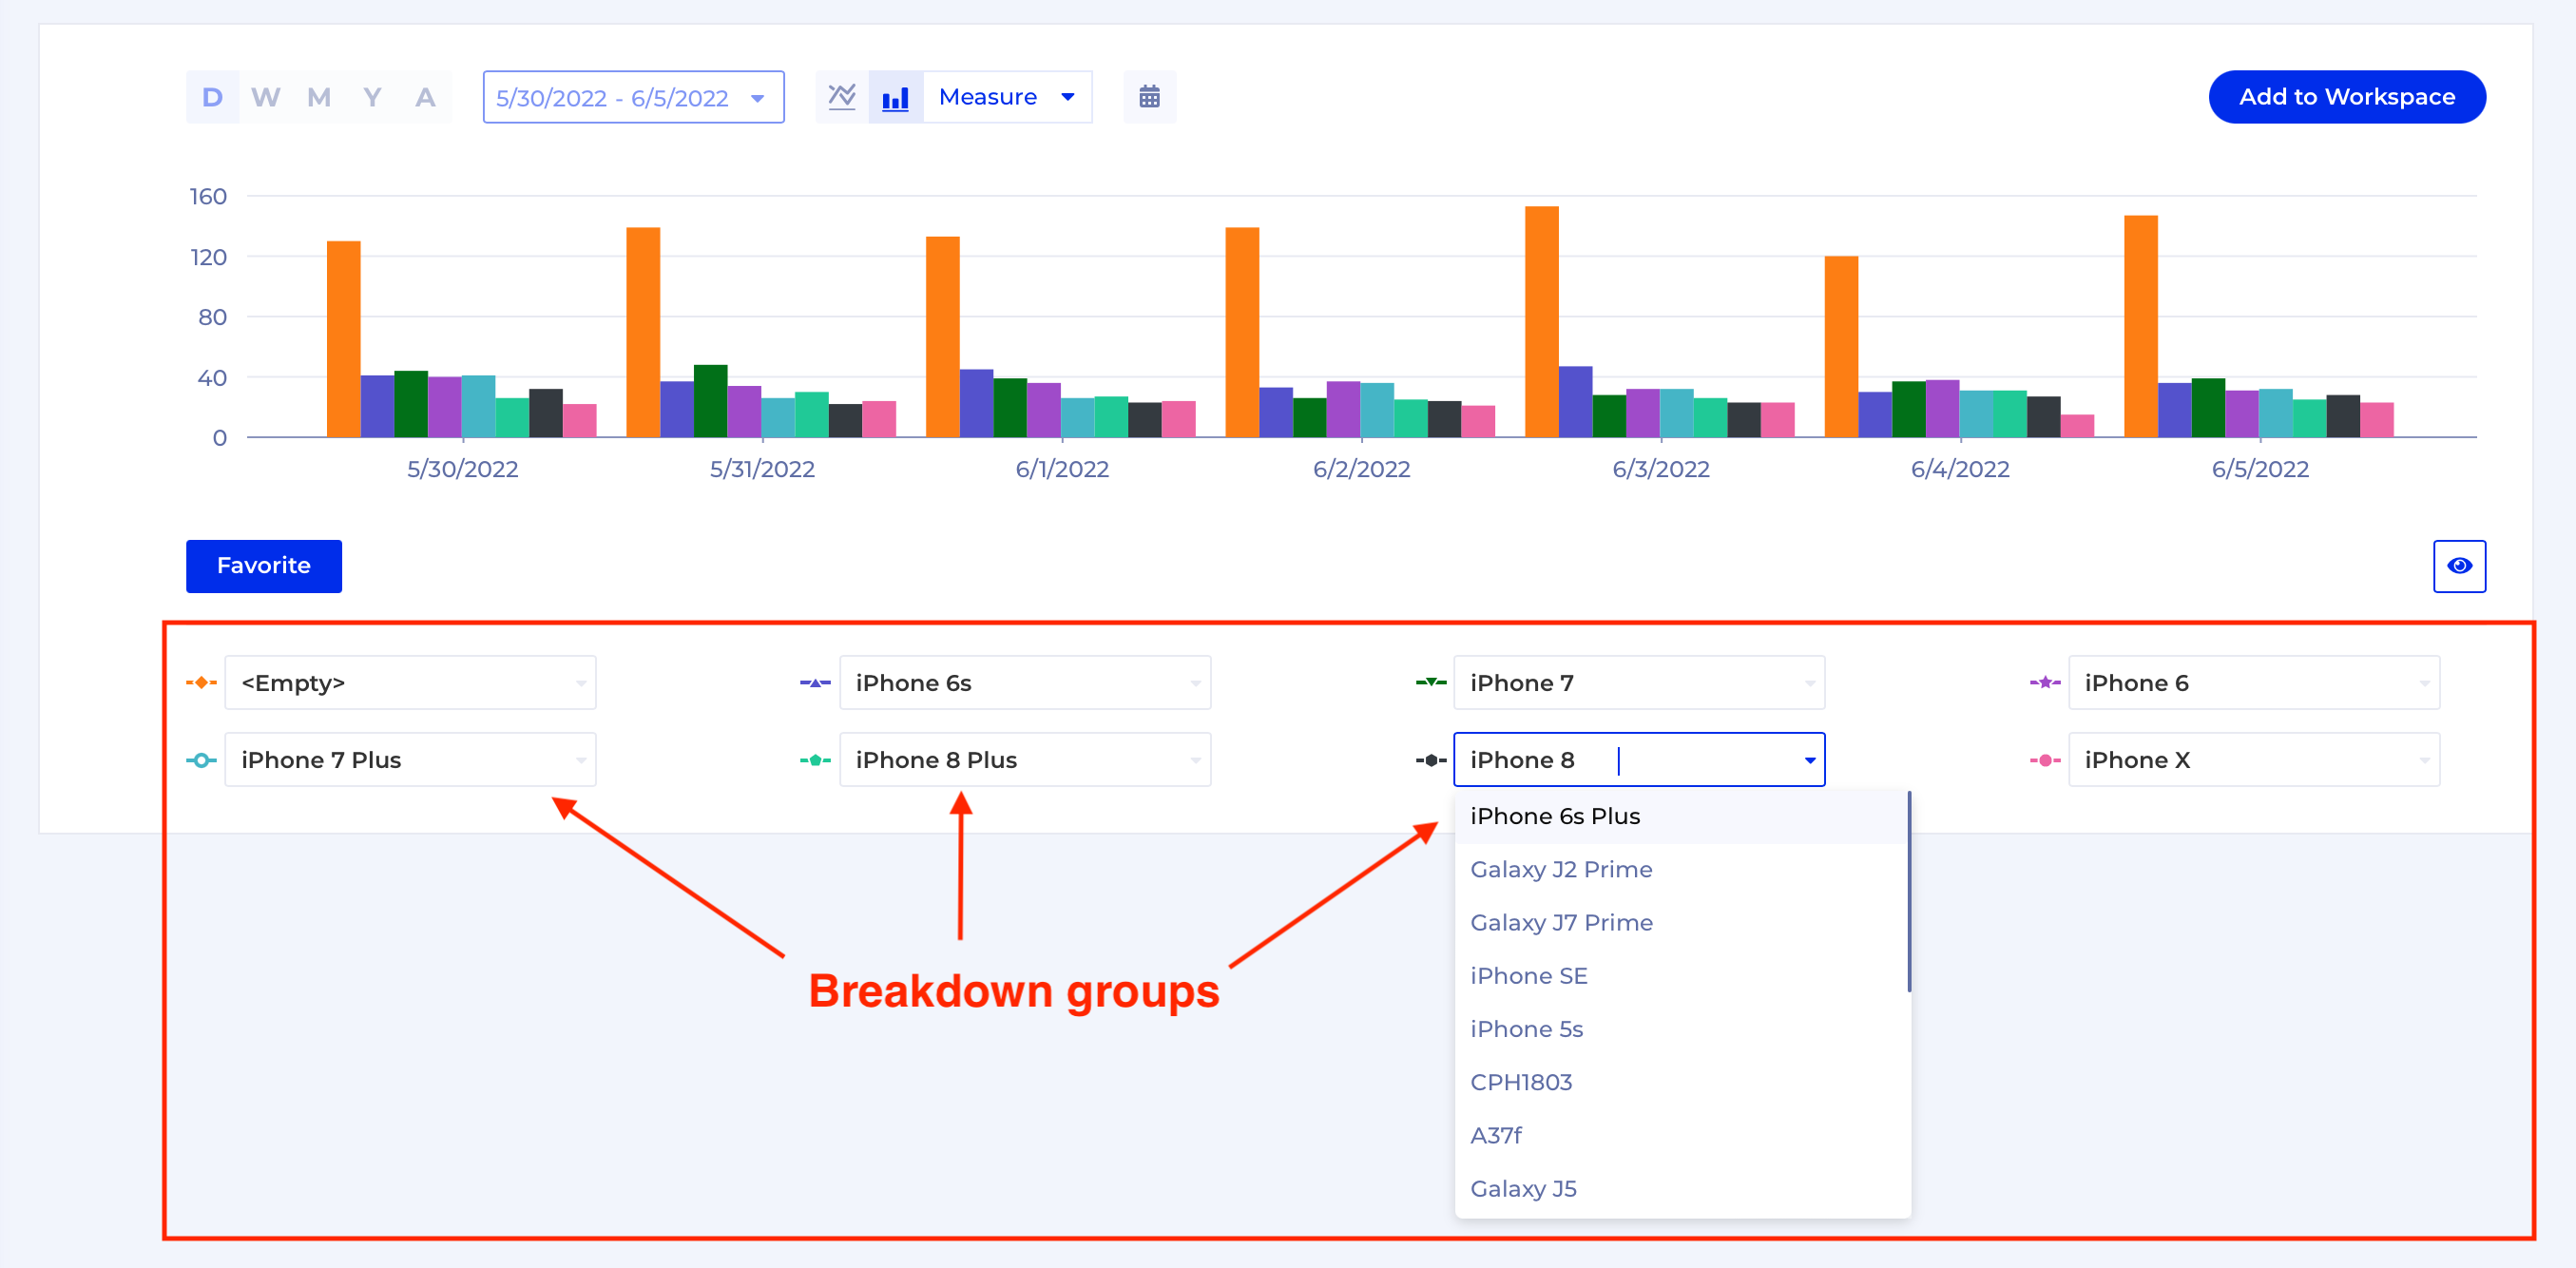Viewport: 2576px width, 1268px height.
Task: Click the pink circle marker beside iPhone X
Action: click(x=2044, y=760)
